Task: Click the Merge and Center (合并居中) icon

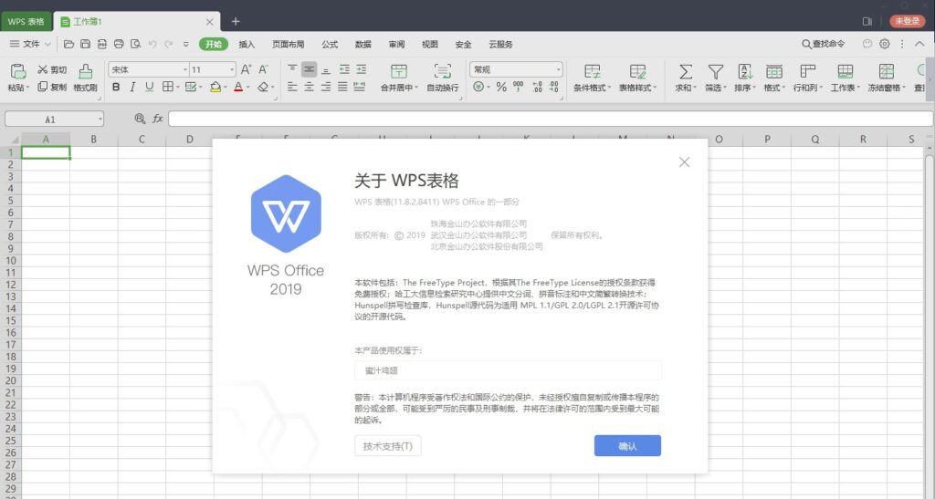Action: (x=399, y=71)
